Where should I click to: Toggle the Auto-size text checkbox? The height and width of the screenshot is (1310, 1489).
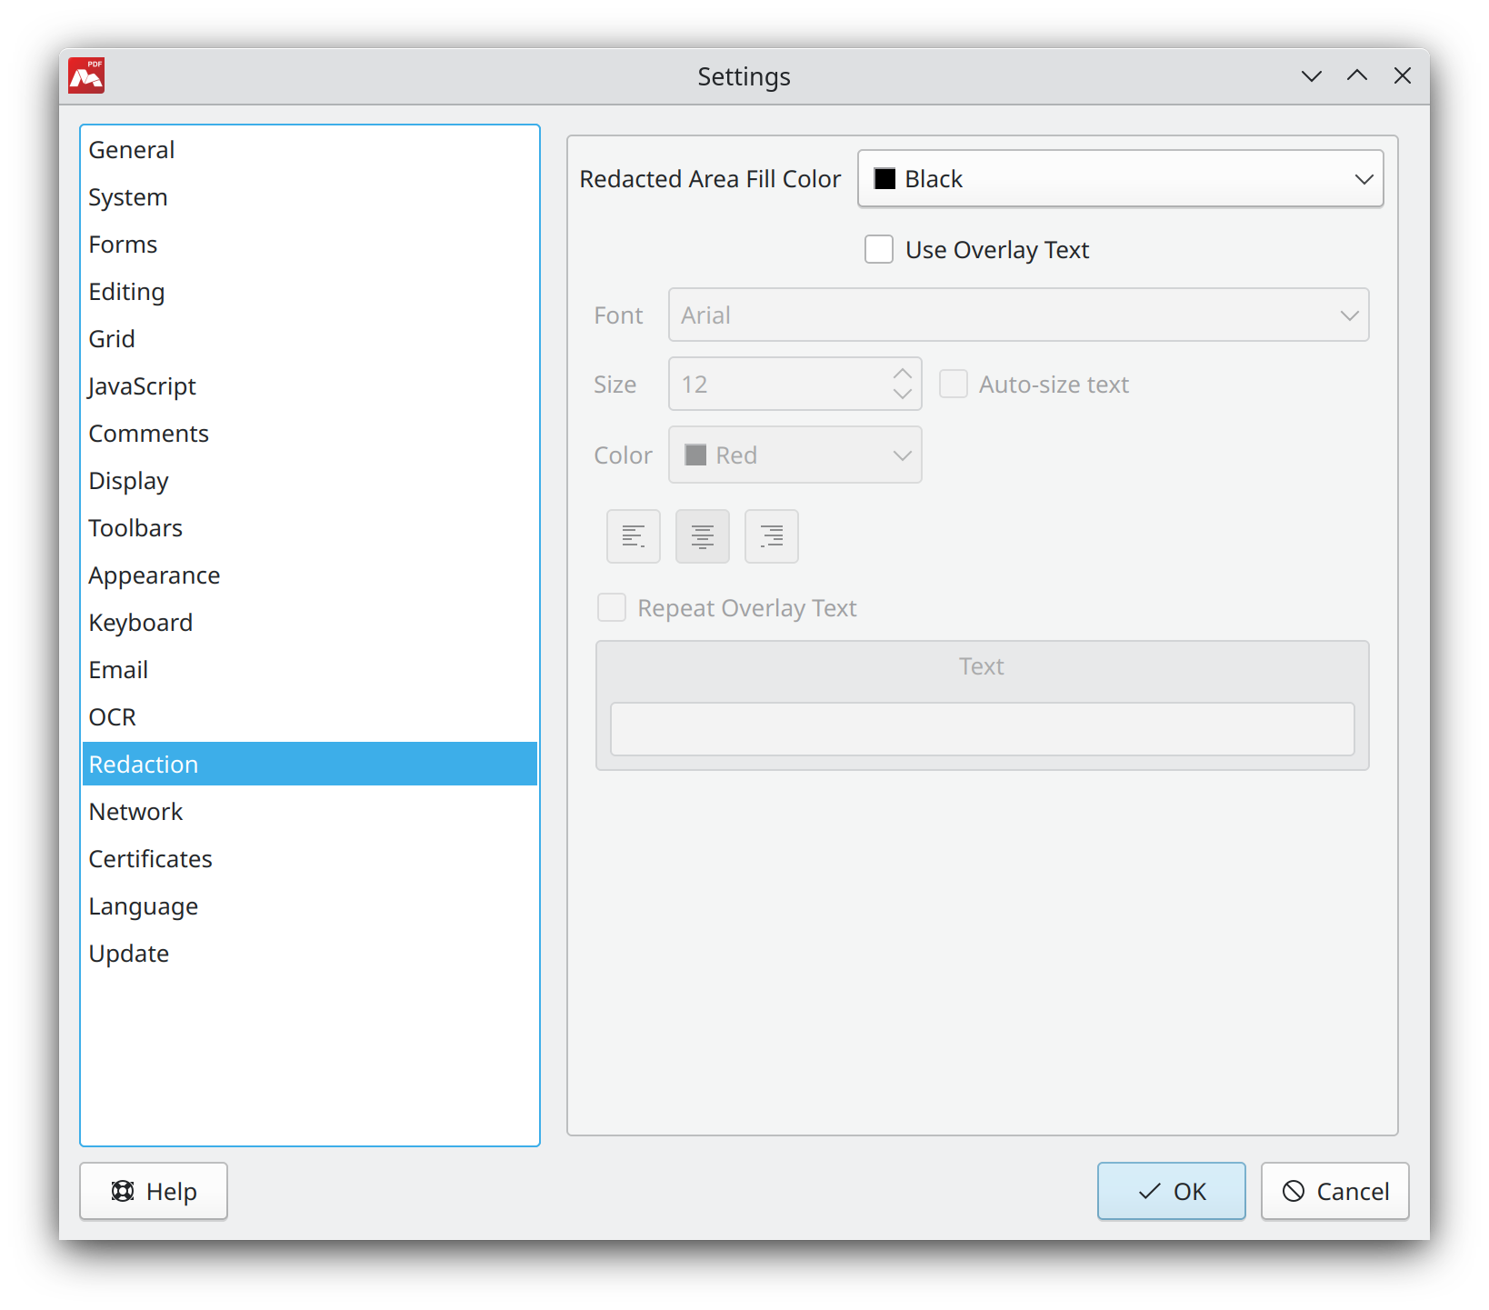coord(954,384)
